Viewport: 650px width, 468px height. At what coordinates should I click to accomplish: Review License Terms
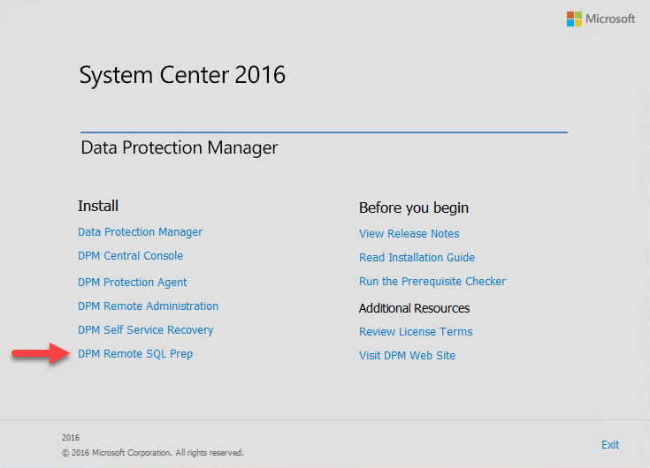click(416, 332)
